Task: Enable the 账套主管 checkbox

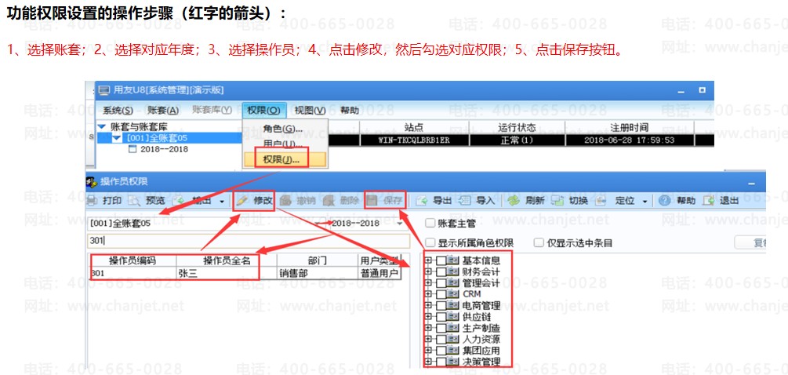Action: 430,223
